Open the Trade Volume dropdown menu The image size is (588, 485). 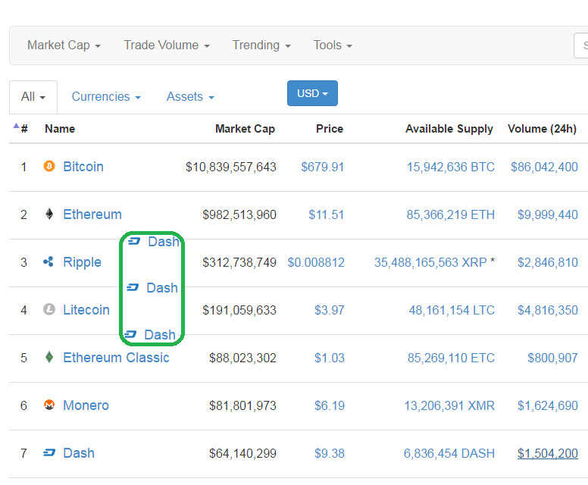click(x=167, y=45)
